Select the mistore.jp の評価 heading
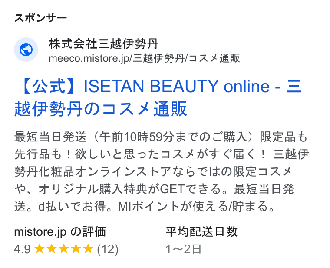 (x=60, y=232)
